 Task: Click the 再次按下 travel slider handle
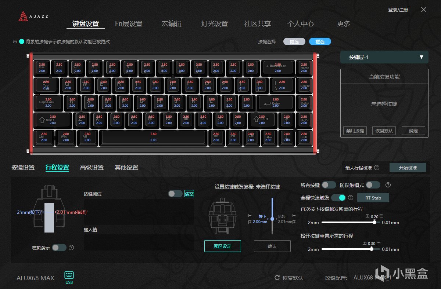tap(374, 222)
